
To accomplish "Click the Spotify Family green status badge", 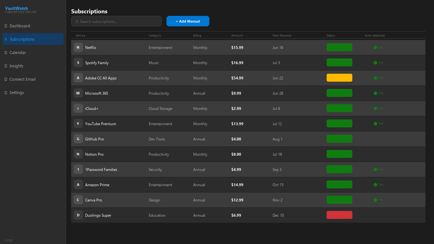I will [339, 63].
